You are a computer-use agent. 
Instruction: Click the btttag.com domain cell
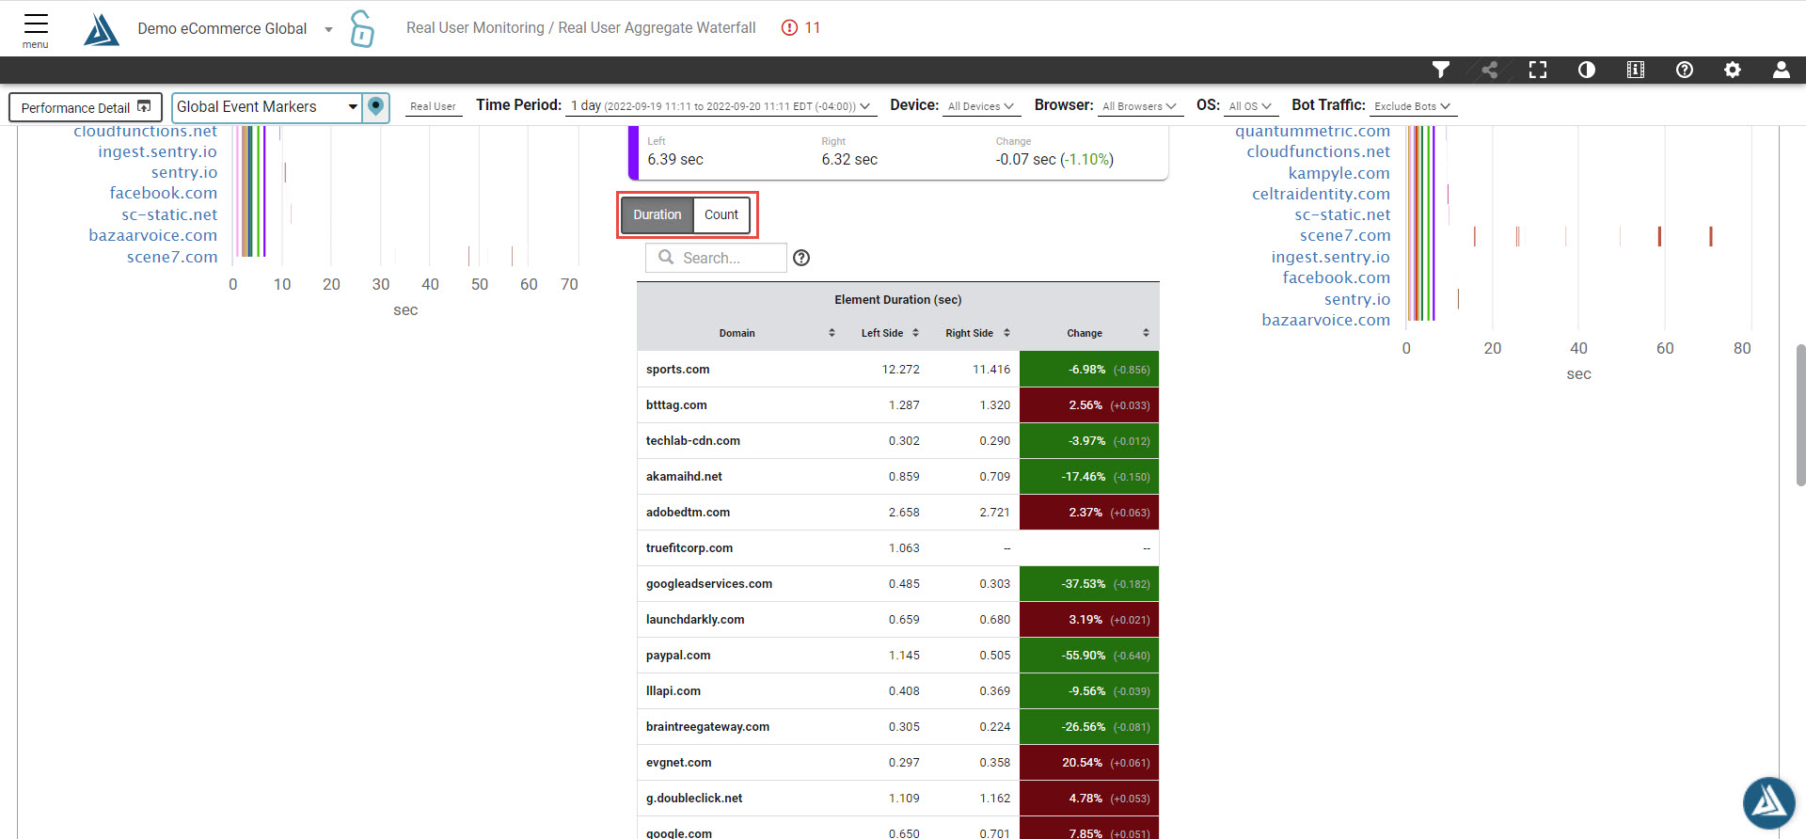point(676,404)
